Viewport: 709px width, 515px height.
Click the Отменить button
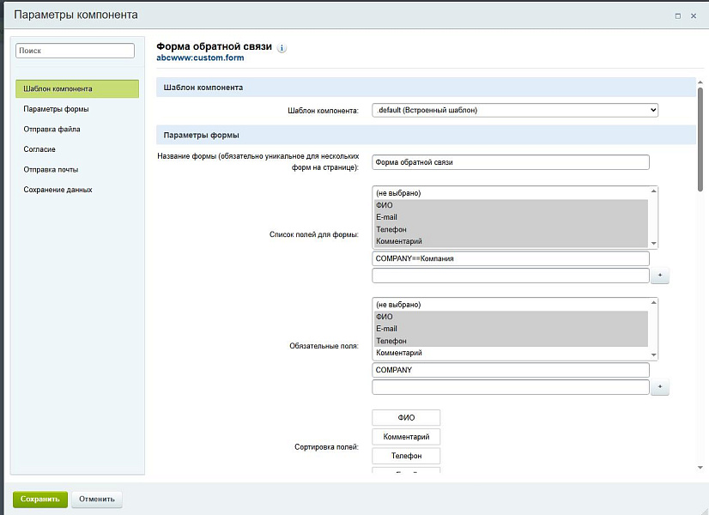click(x=97, y=499)
